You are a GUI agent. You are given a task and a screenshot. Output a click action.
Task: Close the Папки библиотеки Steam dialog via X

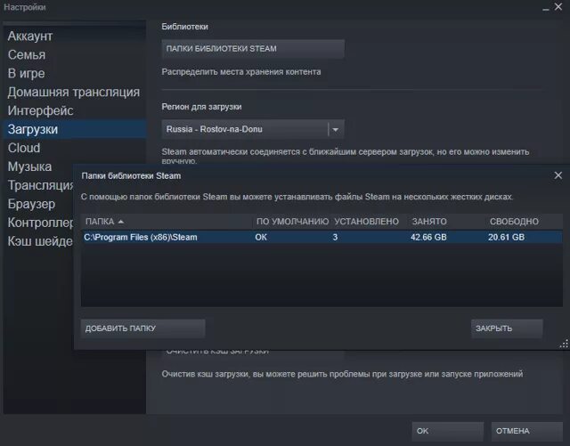(x=558, y=175)
